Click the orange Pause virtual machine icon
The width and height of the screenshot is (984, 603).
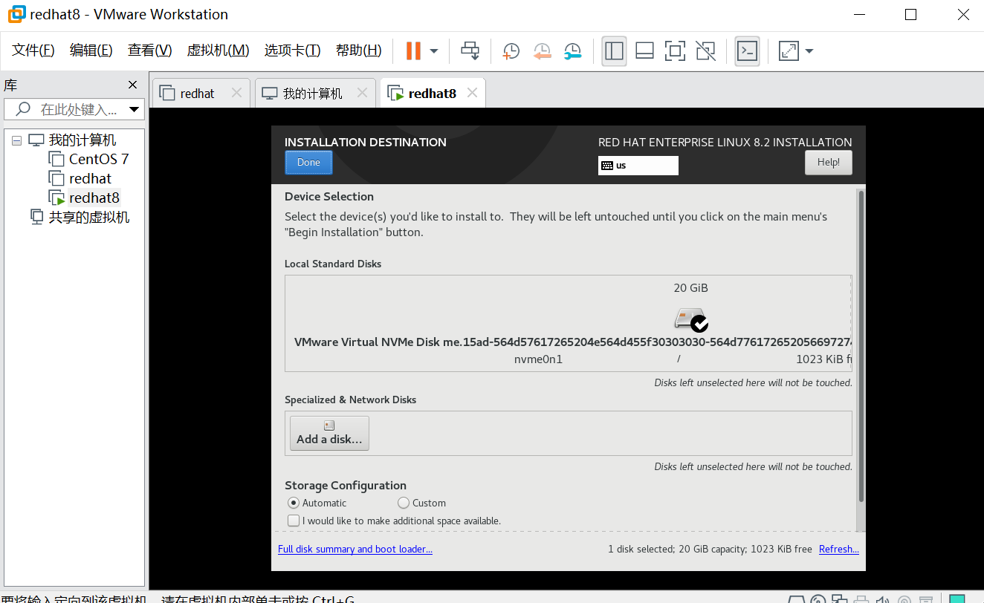point(413,50)
